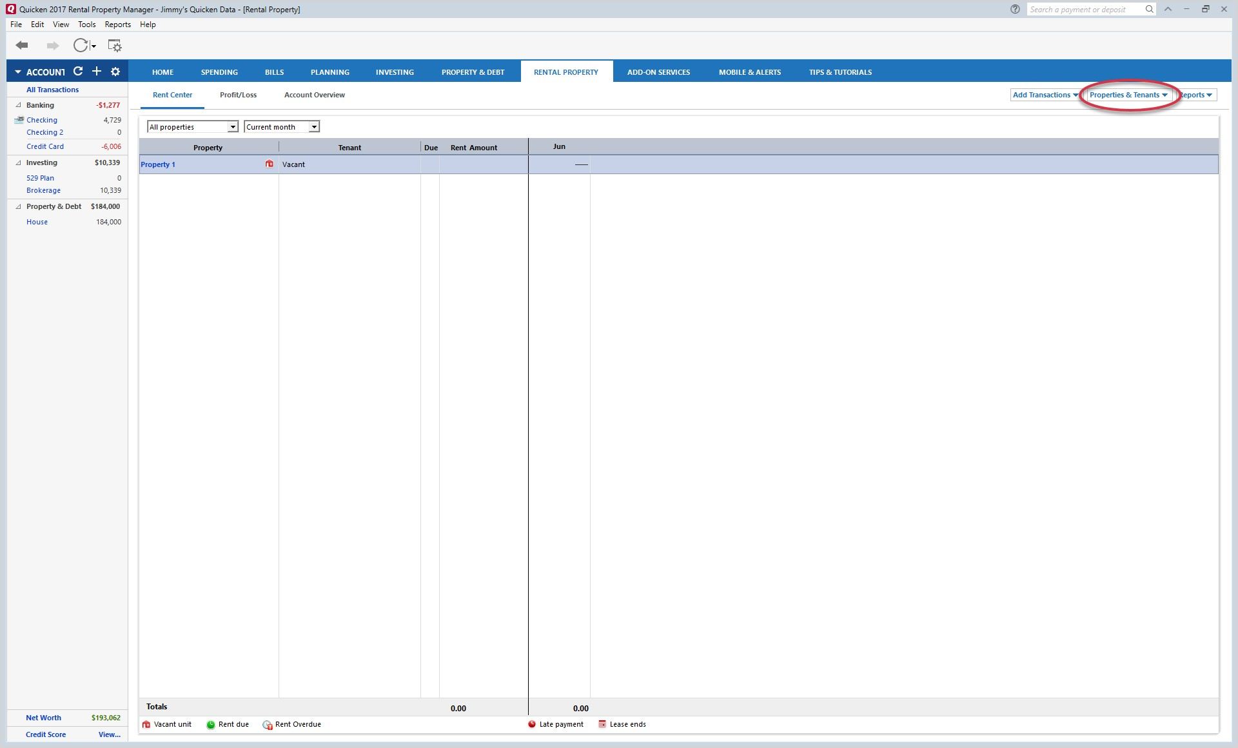Screen dimensions: 1238x748
Task: Click the vacant unit icon on Property 1
Action: (x=270, y=164)
